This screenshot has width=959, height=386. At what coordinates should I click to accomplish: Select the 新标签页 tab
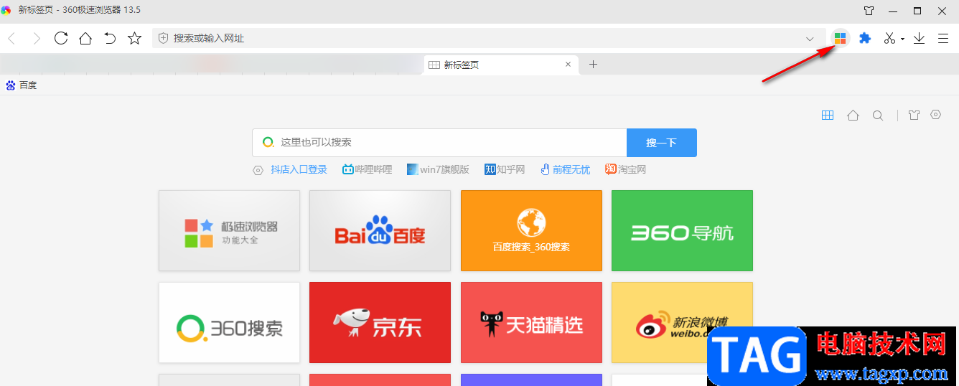[x=502, y=65]
